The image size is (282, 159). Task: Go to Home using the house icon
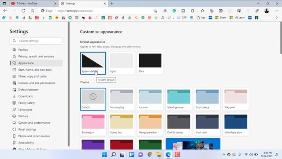click(x=32, y=11)
